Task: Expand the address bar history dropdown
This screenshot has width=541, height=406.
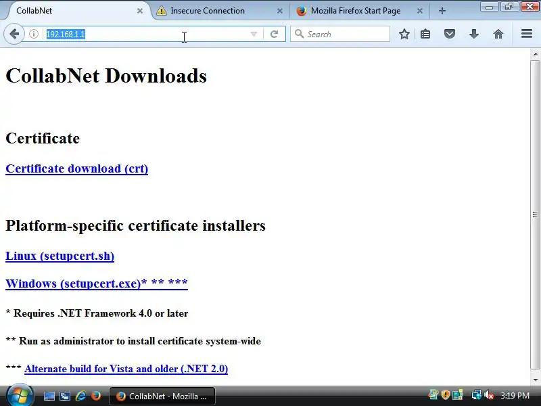Action: pos(254,34)
